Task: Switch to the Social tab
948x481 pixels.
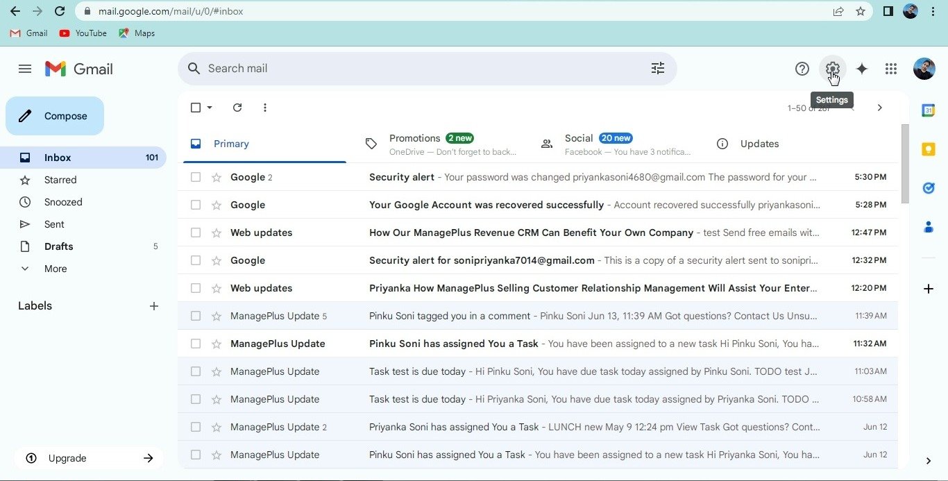Action: pos(618,144)
